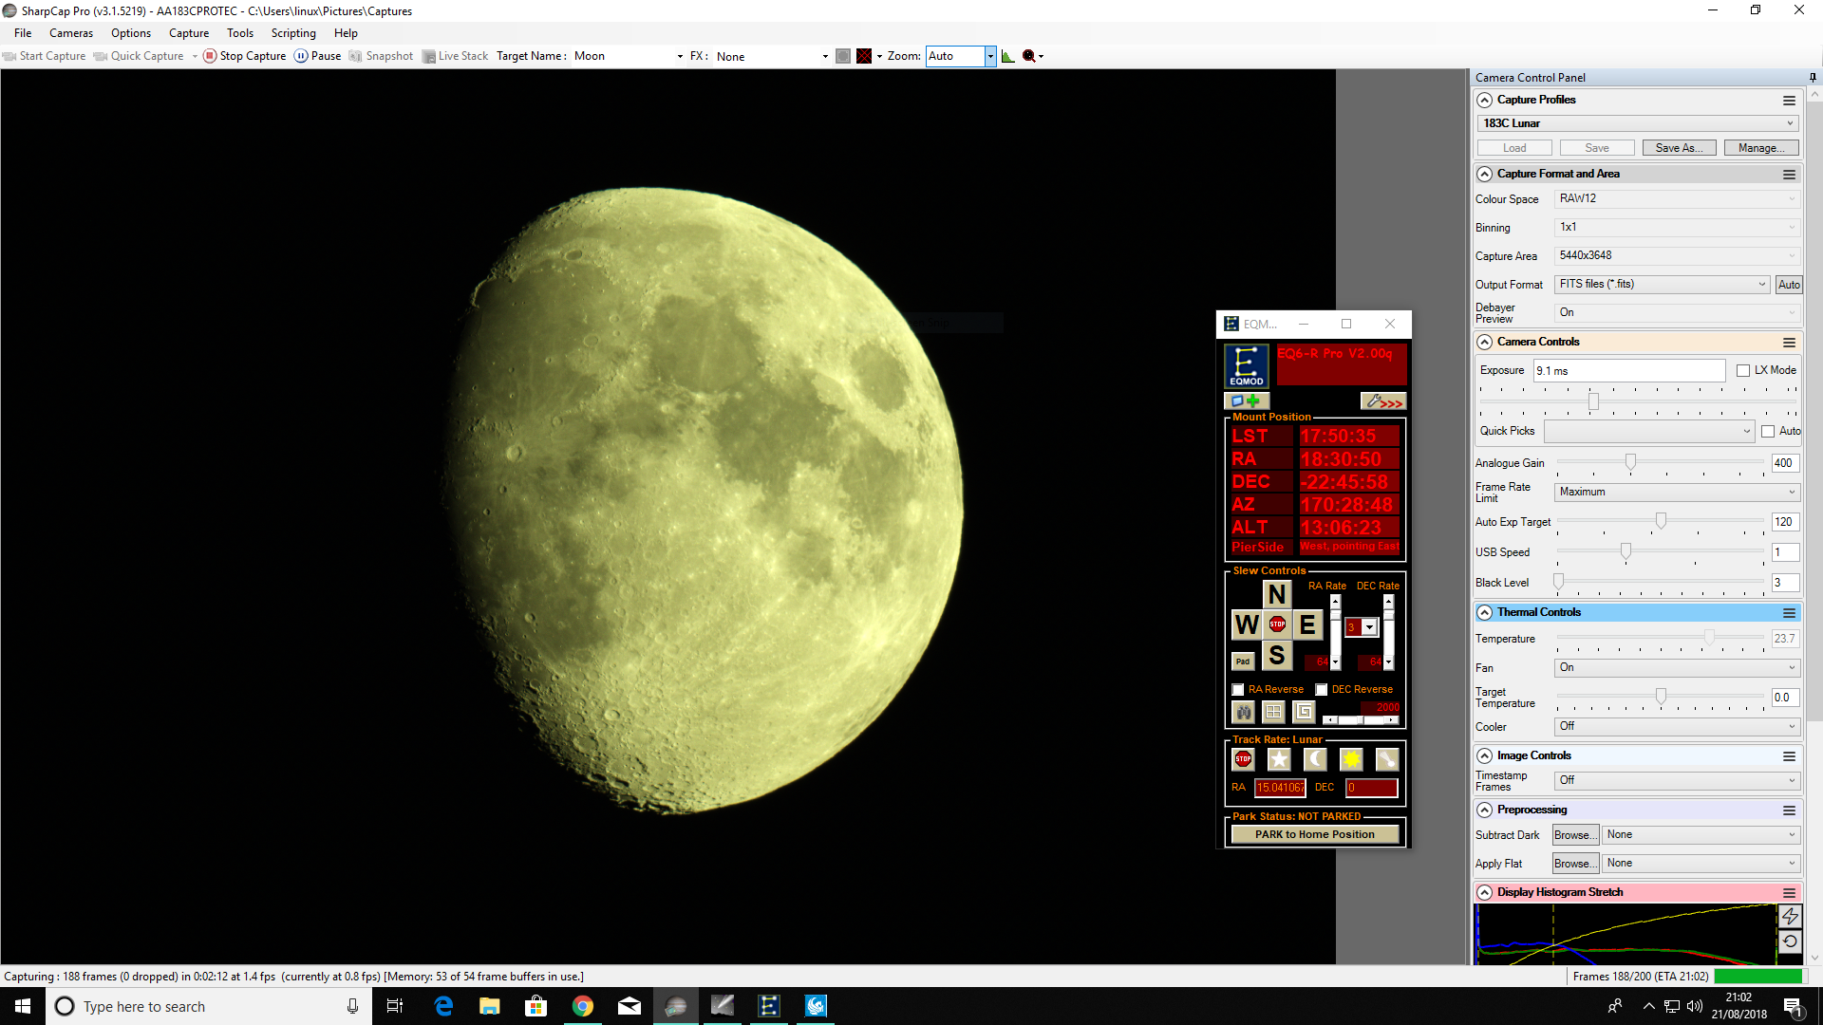Click the red crosshair reticule icon

click(864, 56)
